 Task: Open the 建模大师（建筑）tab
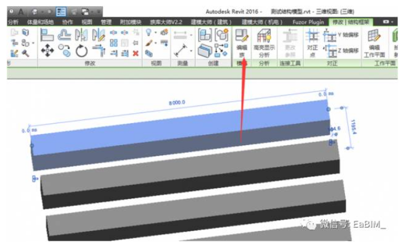(x=211, y=22)
